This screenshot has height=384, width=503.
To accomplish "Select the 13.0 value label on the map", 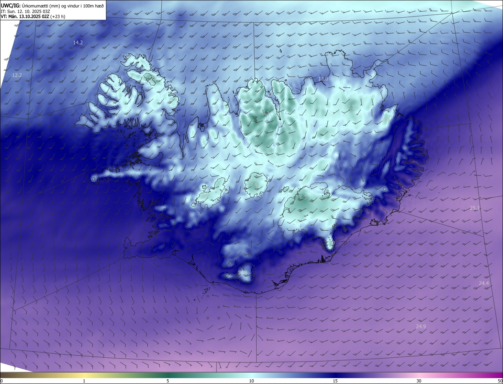I will [323, 79].
